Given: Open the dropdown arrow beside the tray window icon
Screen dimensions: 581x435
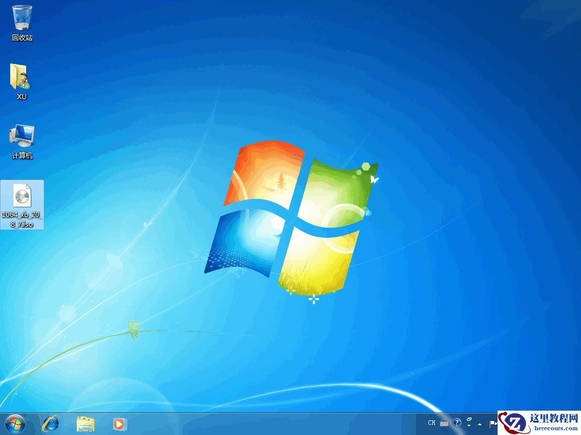Looking at the screenshot, I should pos(469,426).
